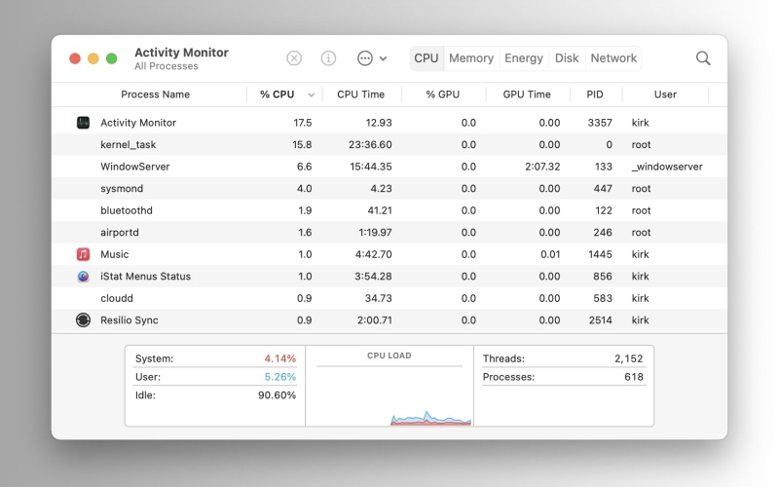Select the sysmond process name

pos(122,188)
